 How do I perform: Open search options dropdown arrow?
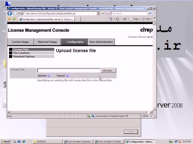pos(153,13)
